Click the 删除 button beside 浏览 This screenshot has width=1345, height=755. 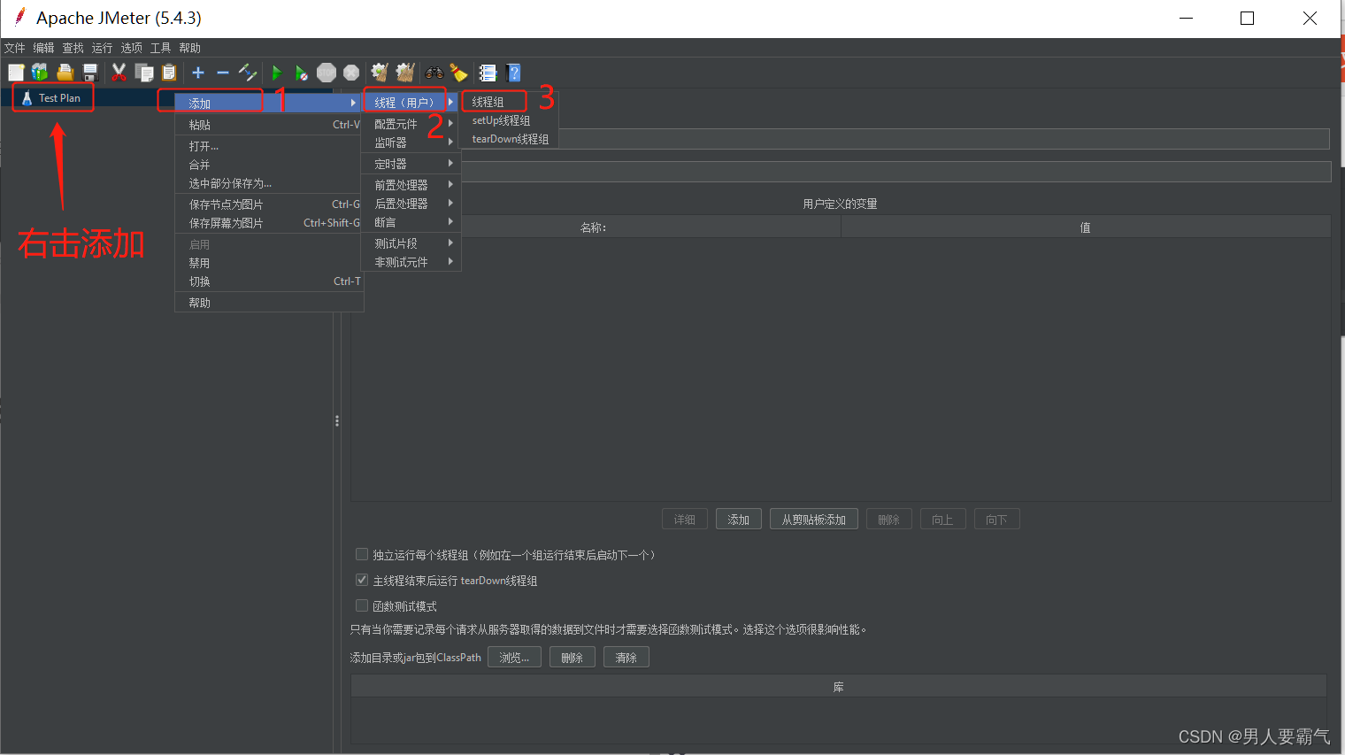coord(573,658)
